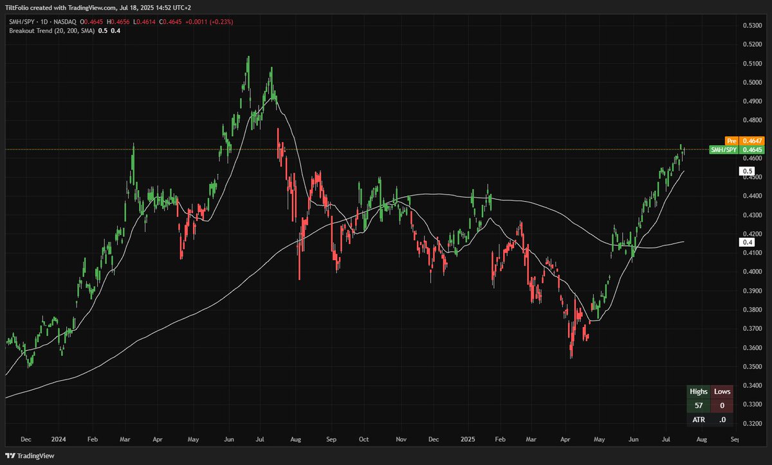Screen dimensions: 772x465
Task: Click the ATR row label
Action: pyautogui.click(x=699, y=419)
